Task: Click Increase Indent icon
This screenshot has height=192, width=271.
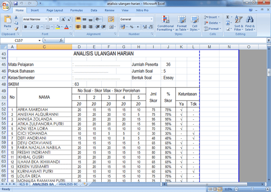Action: [x=104, y=27]
